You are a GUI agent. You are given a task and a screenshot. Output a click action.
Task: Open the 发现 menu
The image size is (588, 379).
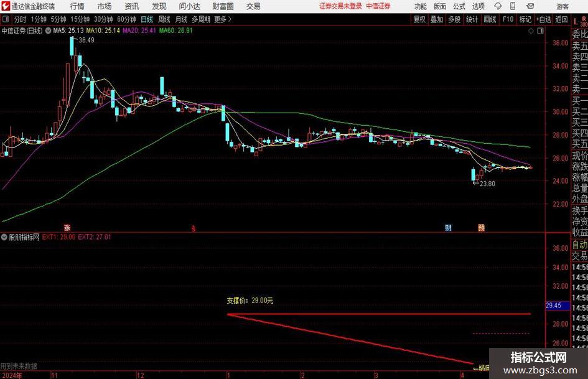click(x=159, y=6)
